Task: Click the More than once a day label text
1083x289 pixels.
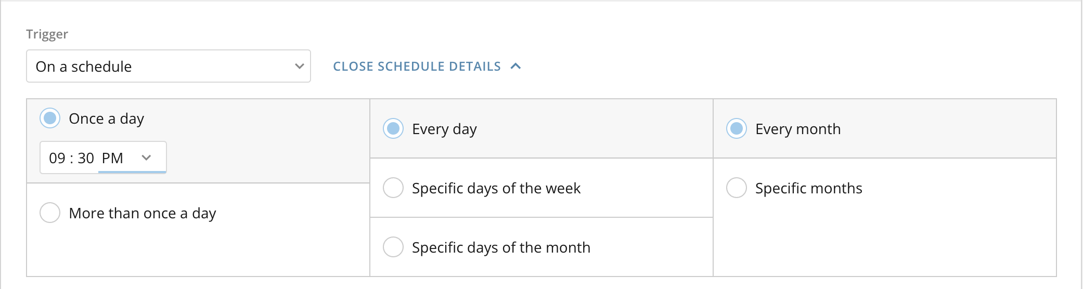Action: 142,213
